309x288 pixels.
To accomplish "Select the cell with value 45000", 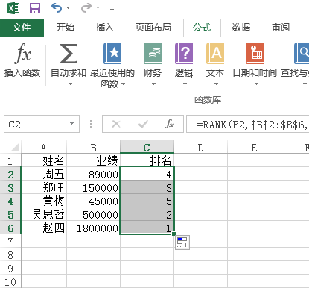I will click(94, 201).
